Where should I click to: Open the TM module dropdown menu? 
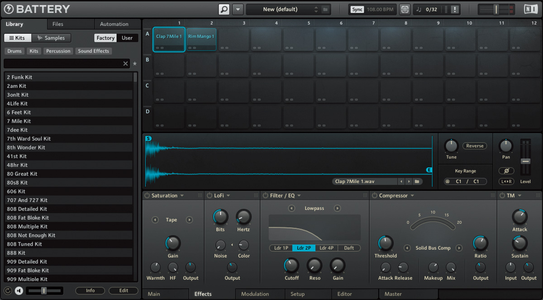click(x=520, y=196)
